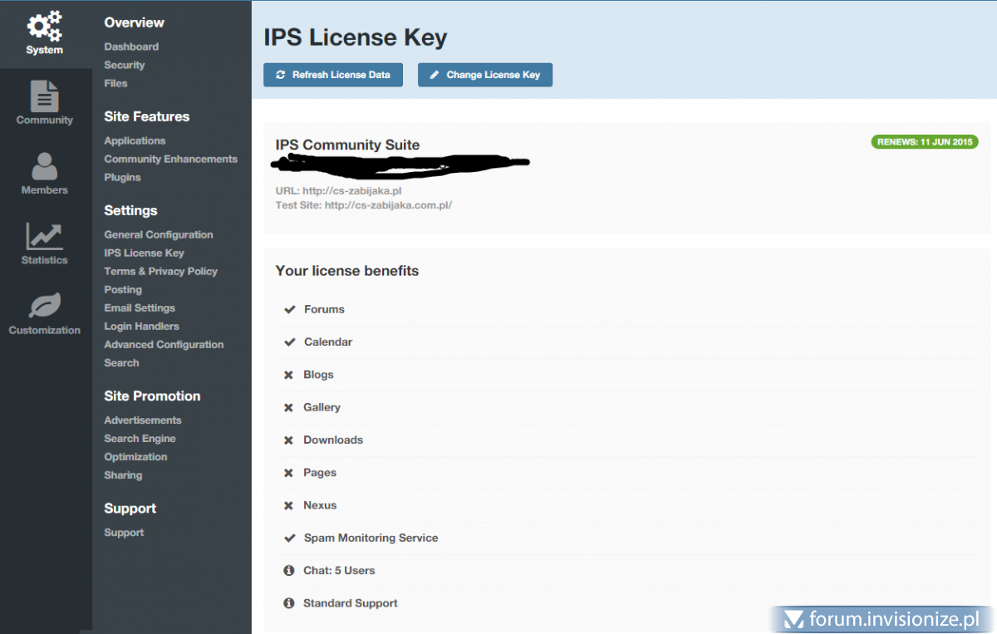Image resolution: width=997 pixels, height=634 pixels.
Task: Click the checkmark beside Spam Monitoring Service
Action: [x=290, y=538]
